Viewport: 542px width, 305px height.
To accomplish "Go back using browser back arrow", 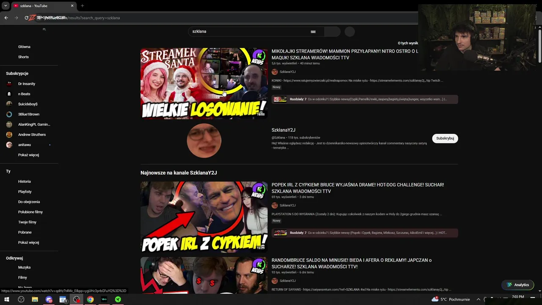I will [x=6, y=18].
